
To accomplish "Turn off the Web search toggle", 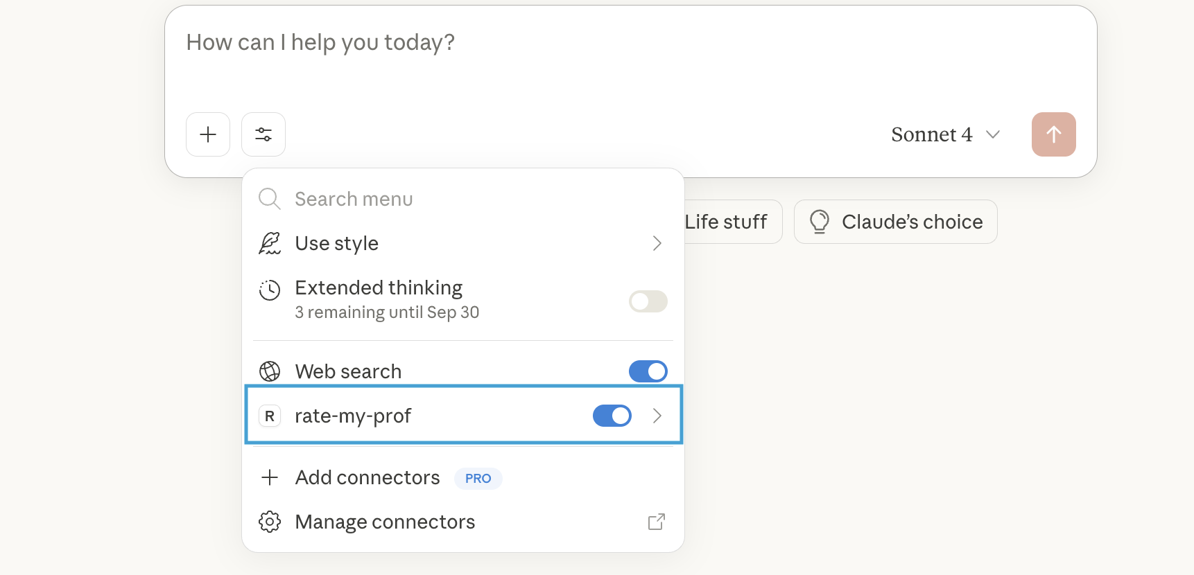I will click(x=648, y=371).
